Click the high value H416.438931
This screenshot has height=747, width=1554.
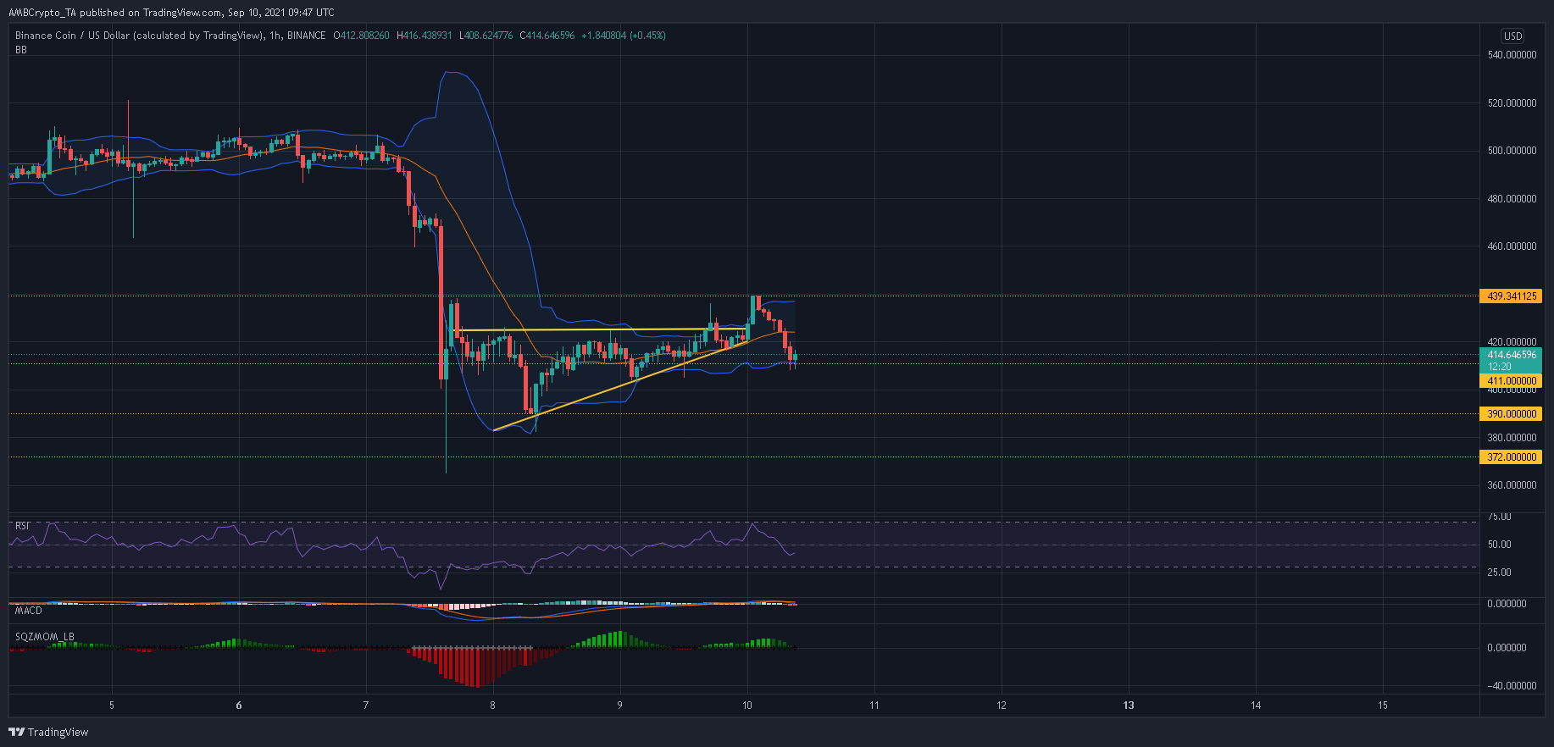pyautogui.click(x=425, y=36)
